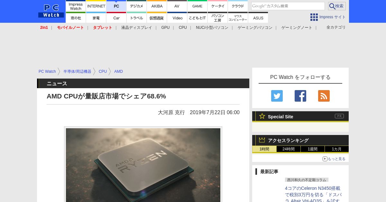
Task: Go to 2in1 category
Action: point(44,28)
